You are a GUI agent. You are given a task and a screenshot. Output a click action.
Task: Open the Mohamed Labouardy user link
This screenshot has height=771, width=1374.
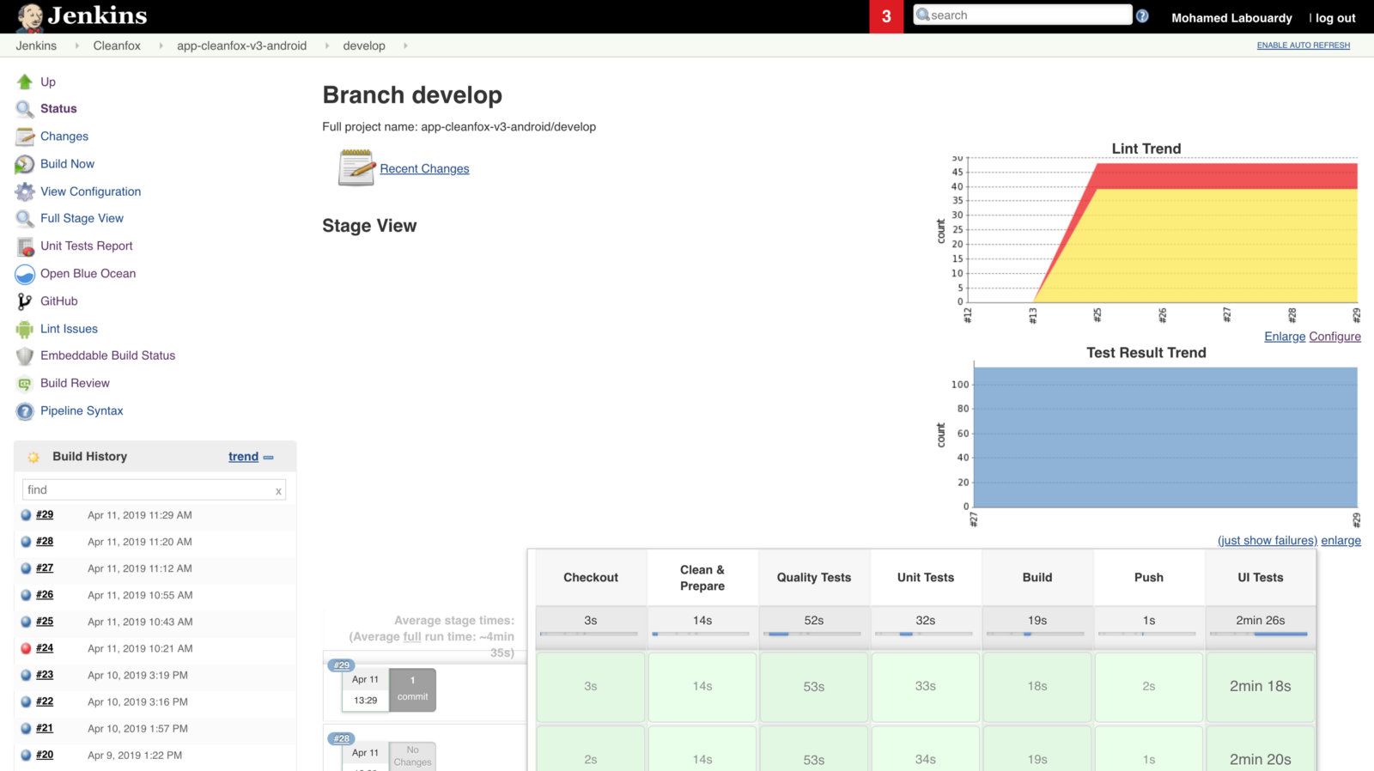pos(1231,18)
